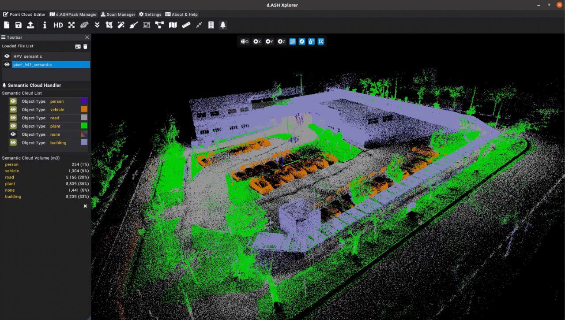Image resolution: width=565 pixels, height=320 pixels.
Task: Show the none object type
Action: coord(13,134)
